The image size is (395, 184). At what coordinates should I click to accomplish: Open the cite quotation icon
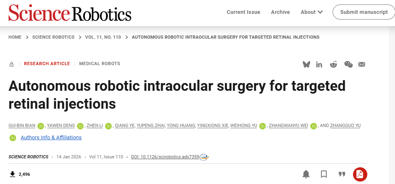pos(342,174)
